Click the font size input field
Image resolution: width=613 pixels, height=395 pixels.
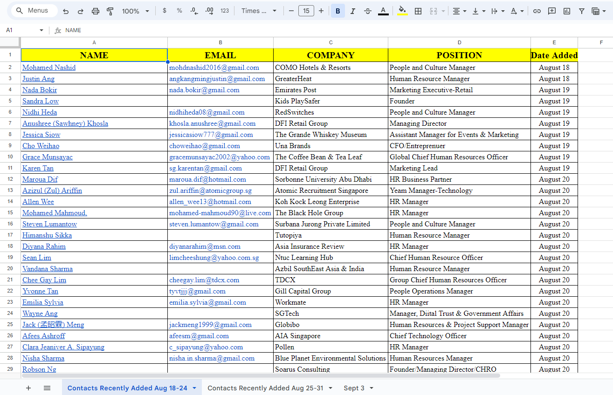(x=306, y=11)
